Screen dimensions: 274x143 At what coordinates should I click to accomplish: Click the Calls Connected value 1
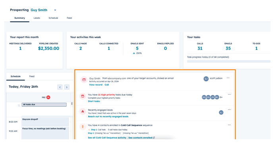point(109,48)
